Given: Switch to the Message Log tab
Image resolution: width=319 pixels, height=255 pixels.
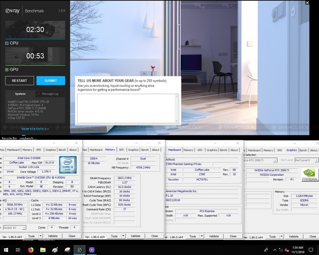Looking at the screenshot, I should 50,94.
